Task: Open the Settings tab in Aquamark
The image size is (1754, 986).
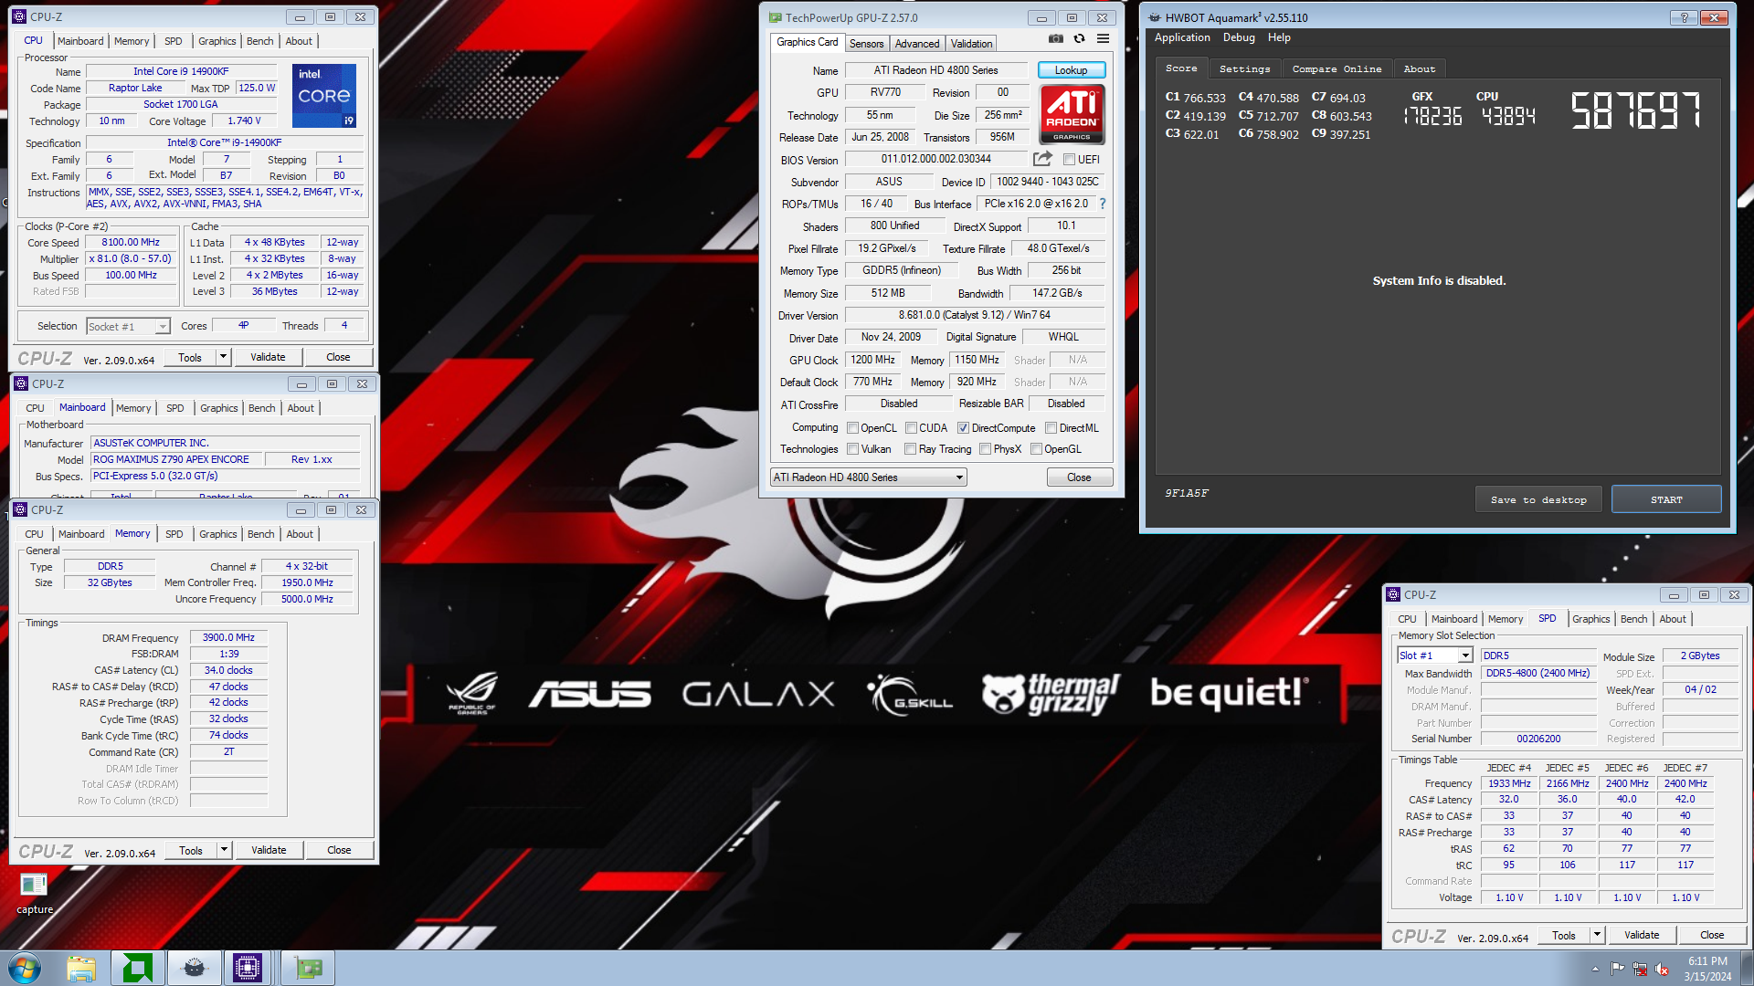Action: tap(1244, 68)
